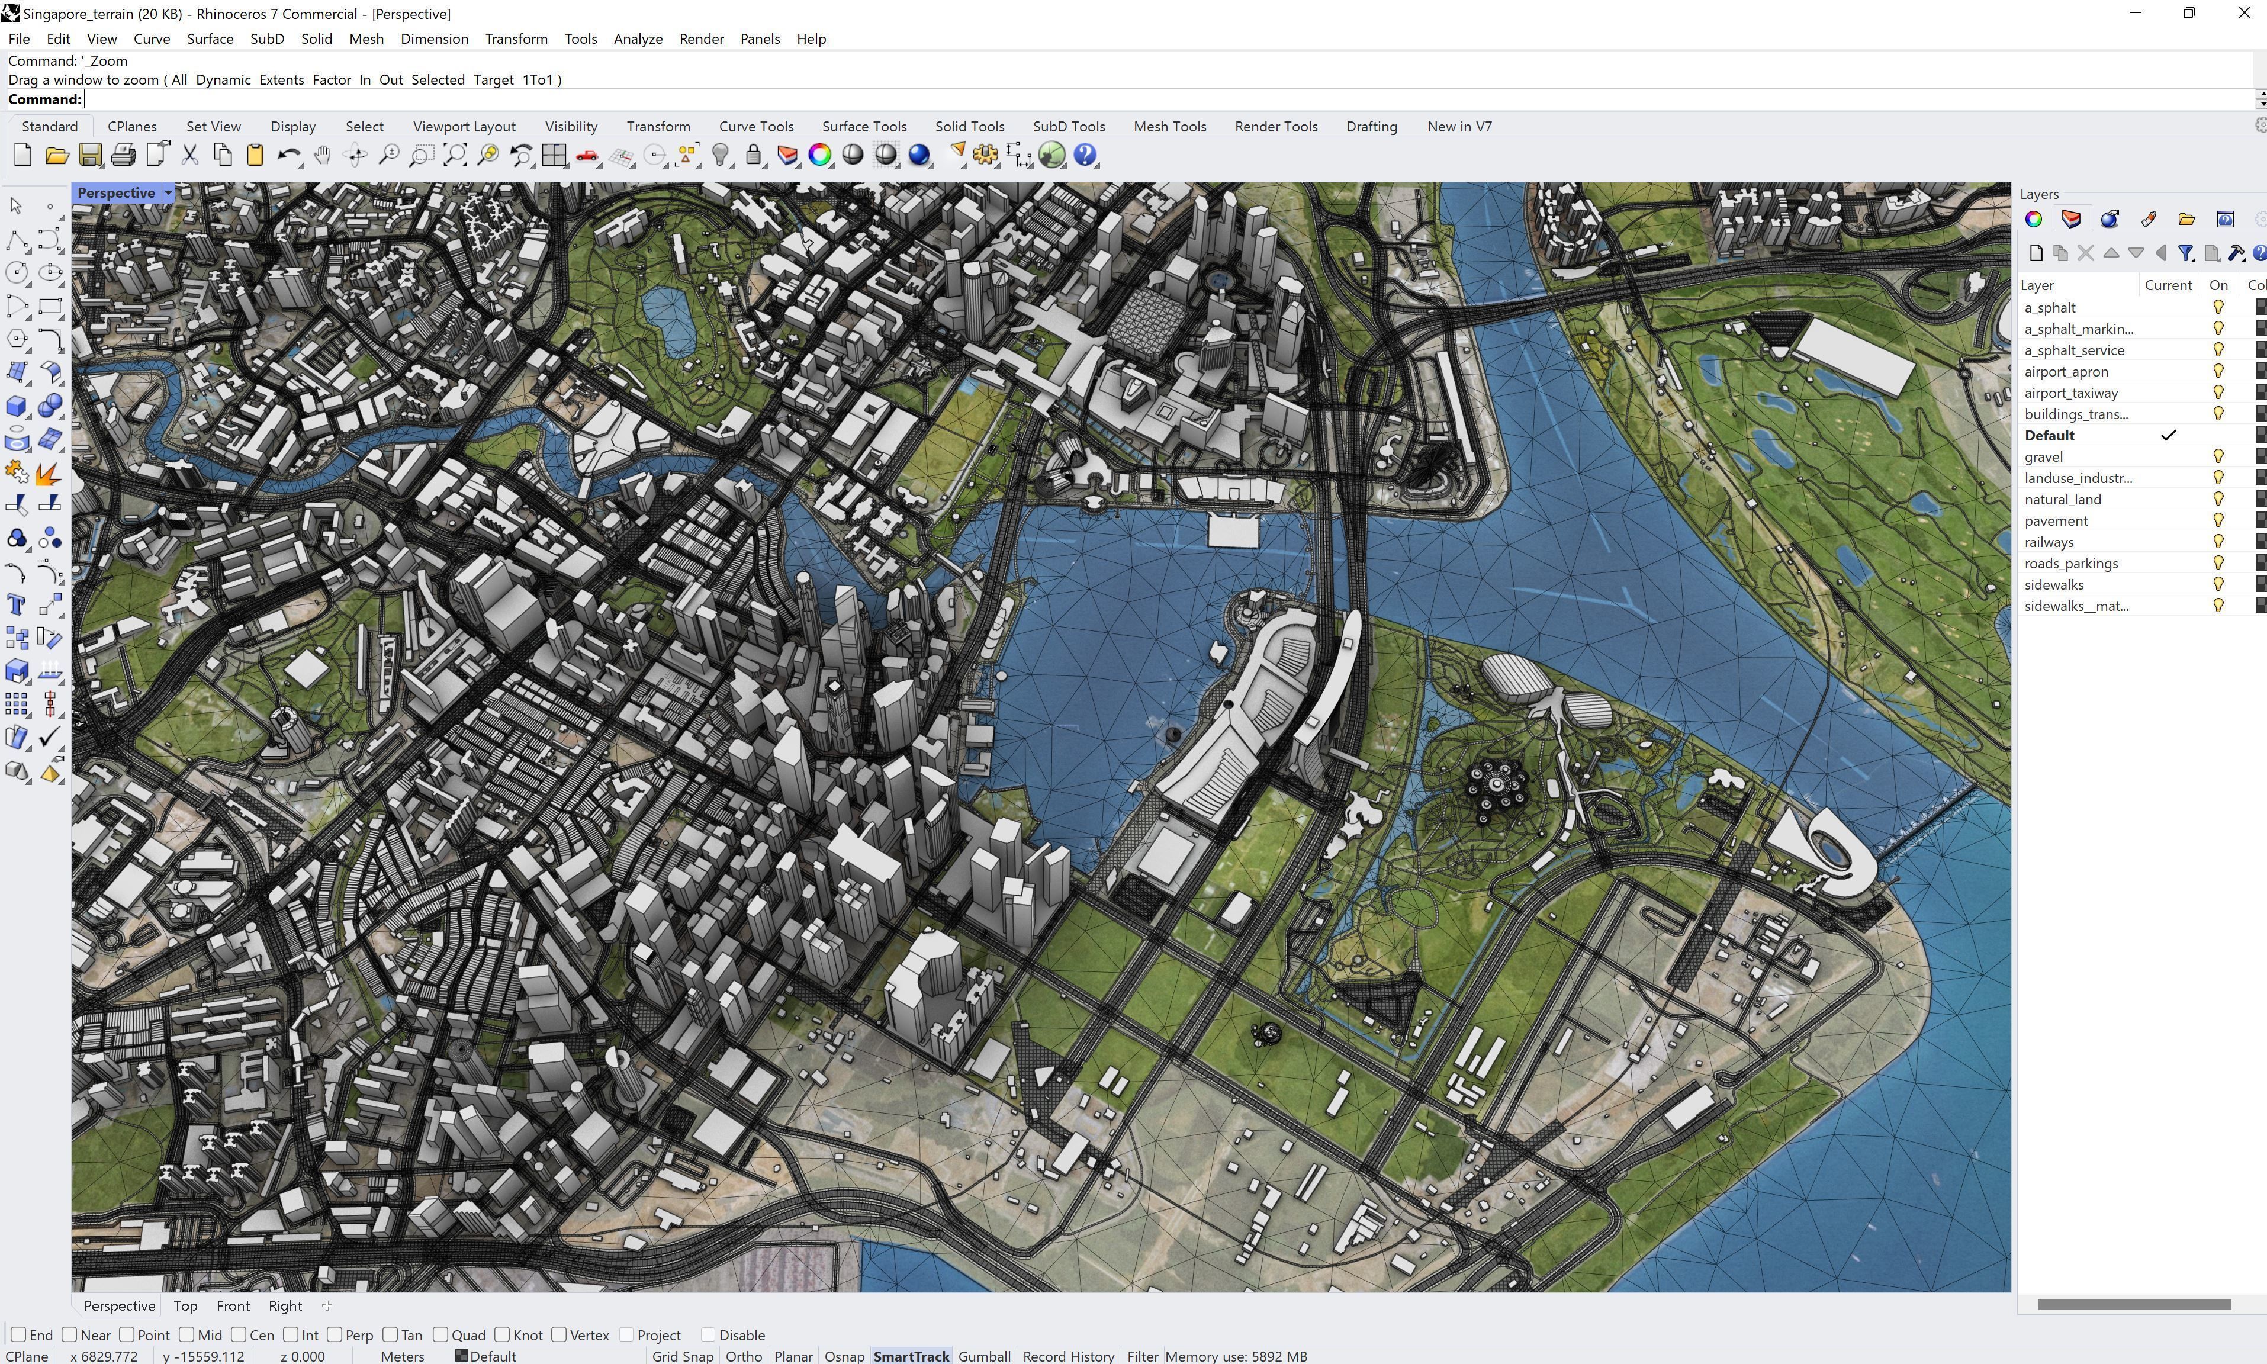
Task: Click color swatch of a_sphalt layer
Action: pyautogui.click(x=2260, y=307)
